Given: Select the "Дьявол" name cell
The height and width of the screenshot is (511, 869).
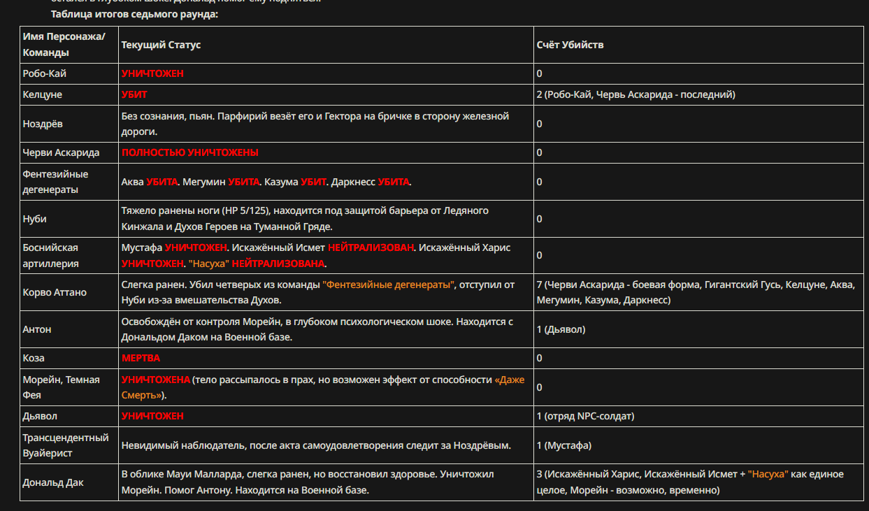Looking at the screenshot, I should (69, 416).
